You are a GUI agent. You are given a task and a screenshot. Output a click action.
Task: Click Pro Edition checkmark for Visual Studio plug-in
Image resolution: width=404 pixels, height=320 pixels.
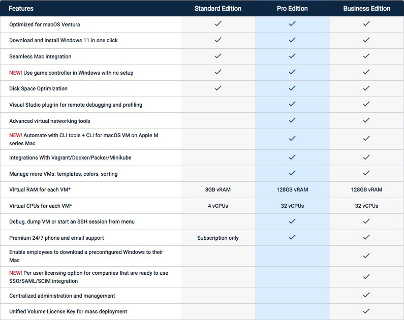click(x=292, y=104)
